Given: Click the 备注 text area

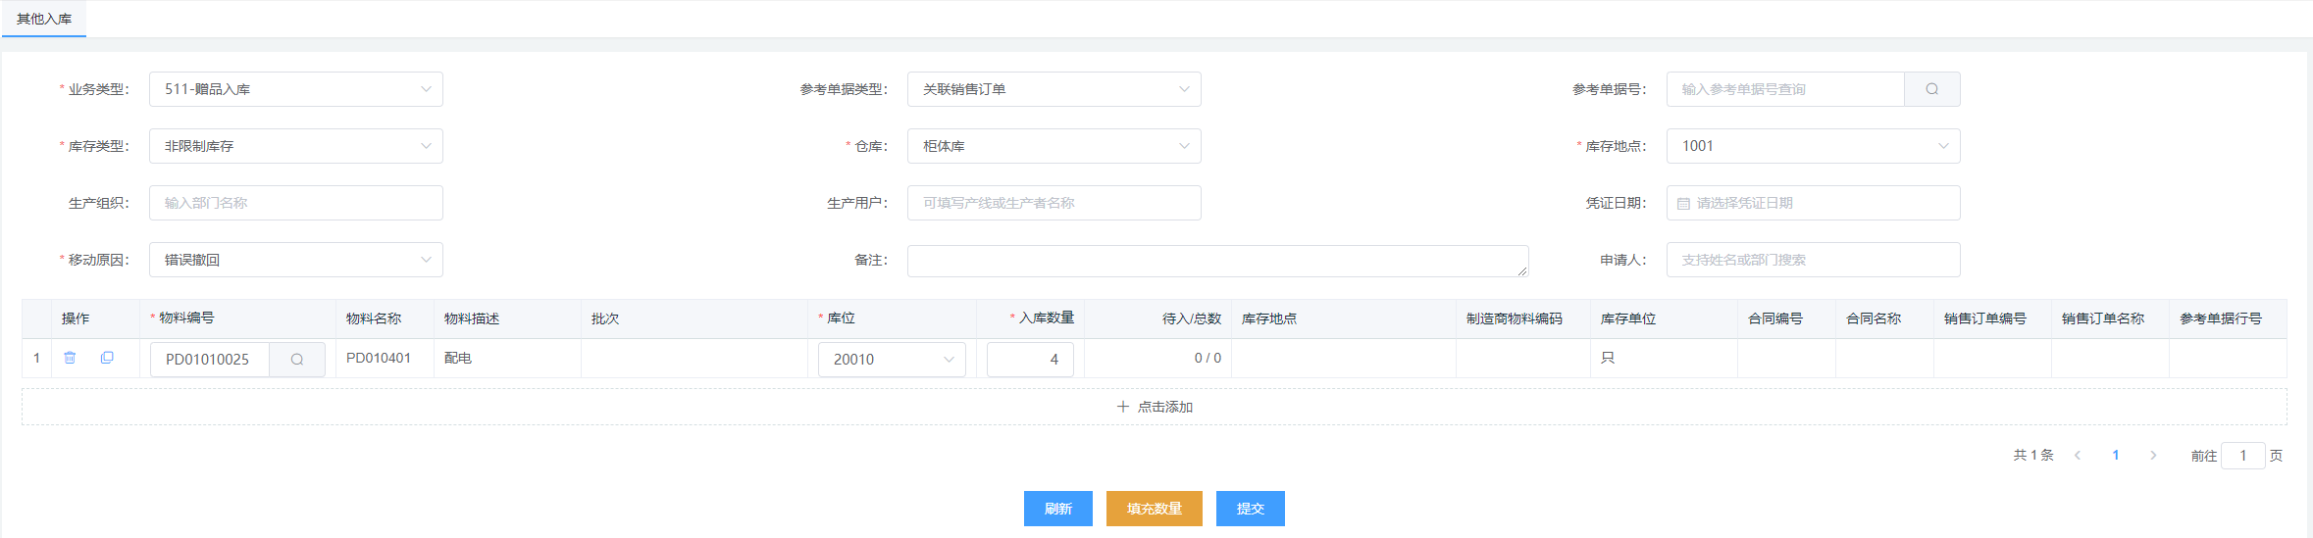Looking at the screenshot, I should [1216, 261].
